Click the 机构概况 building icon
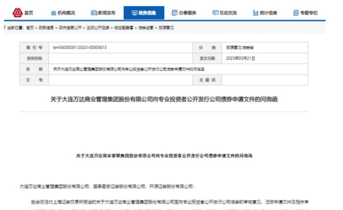Screen dimensions: 343x210 (54, 13)
